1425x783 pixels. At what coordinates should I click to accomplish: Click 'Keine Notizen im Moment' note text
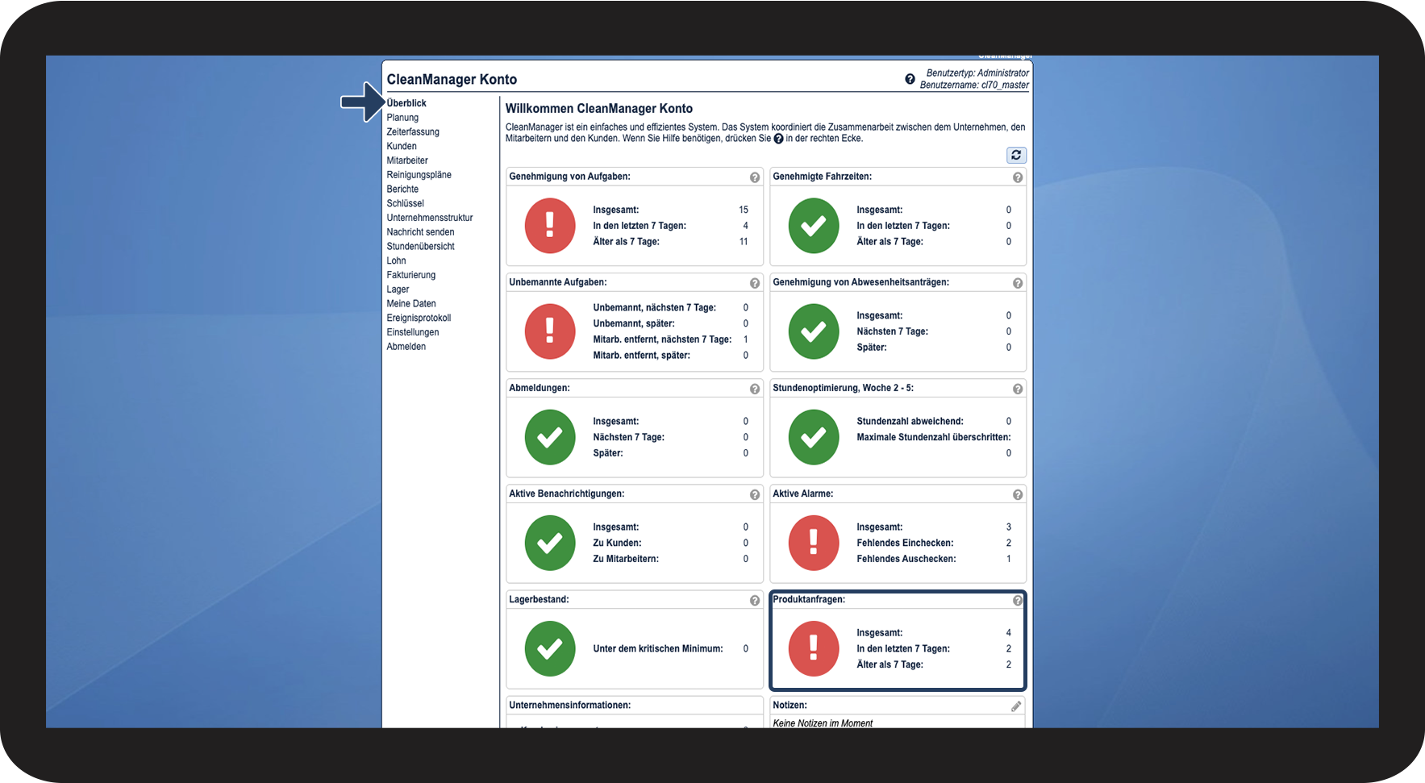point(823,723)
